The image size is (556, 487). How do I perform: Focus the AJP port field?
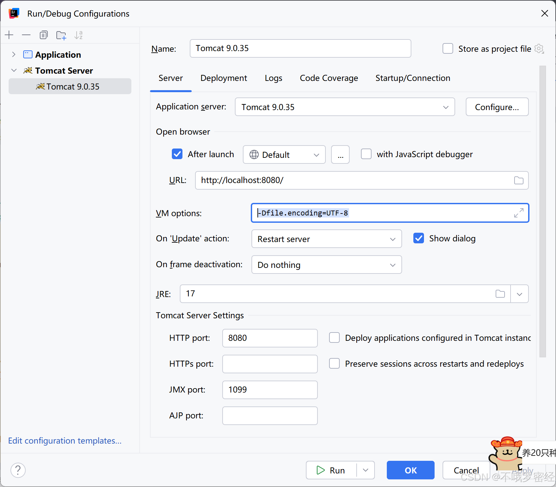pos(270,416)
